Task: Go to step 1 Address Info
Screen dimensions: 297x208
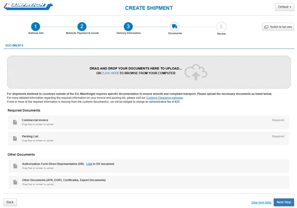Action: (36, 26)
